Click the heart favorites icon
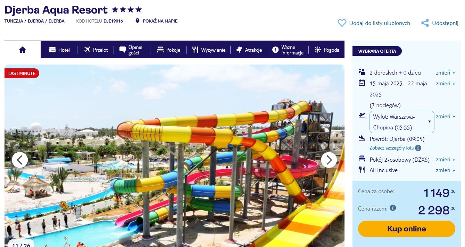Screen dimensions: 465x247 click(342, 23)
